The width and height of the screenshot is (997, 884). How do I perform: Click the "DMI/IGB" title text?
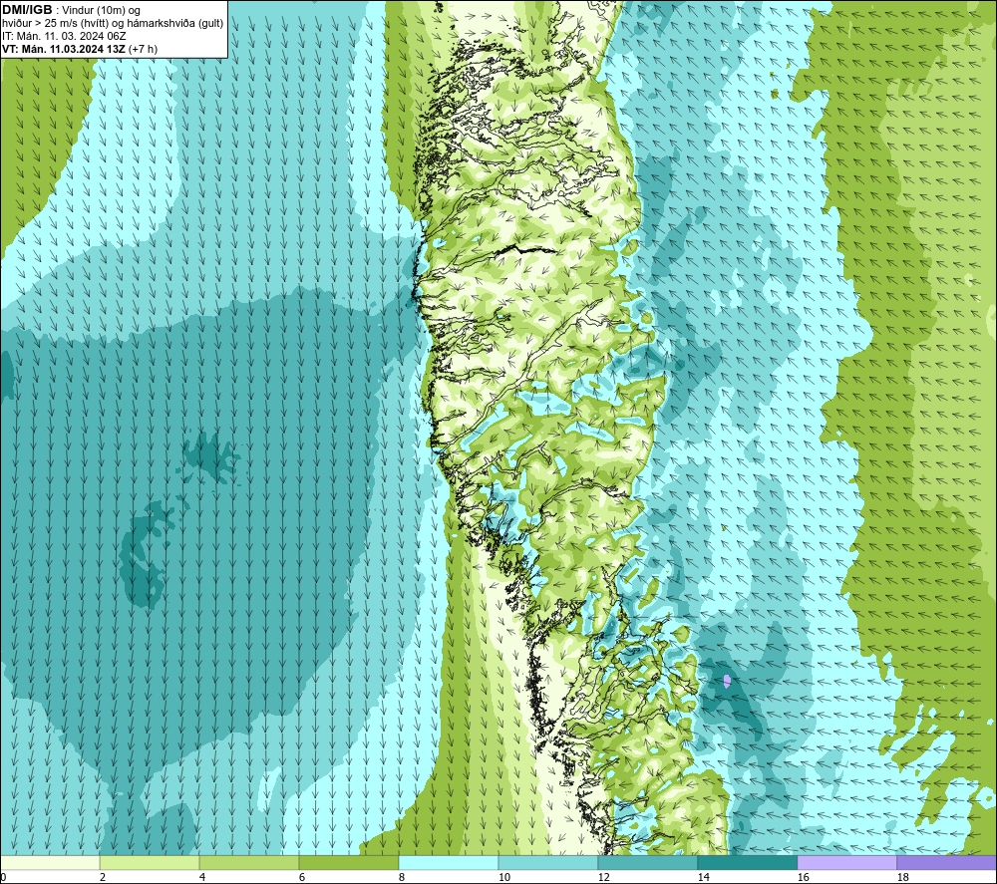[27, 10]
